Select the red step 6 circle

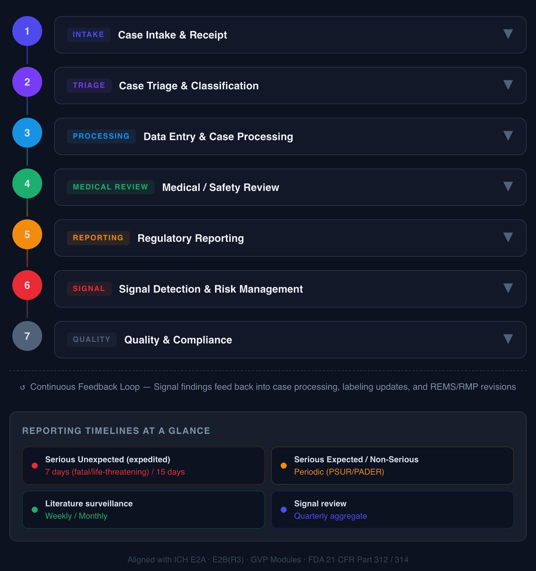27,285
